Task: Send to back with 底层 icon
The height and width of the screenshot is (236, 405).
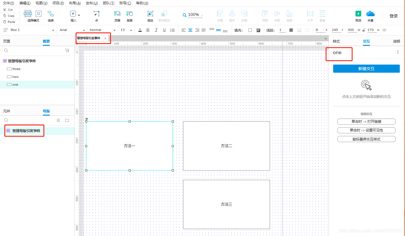Action: [129, 13]
